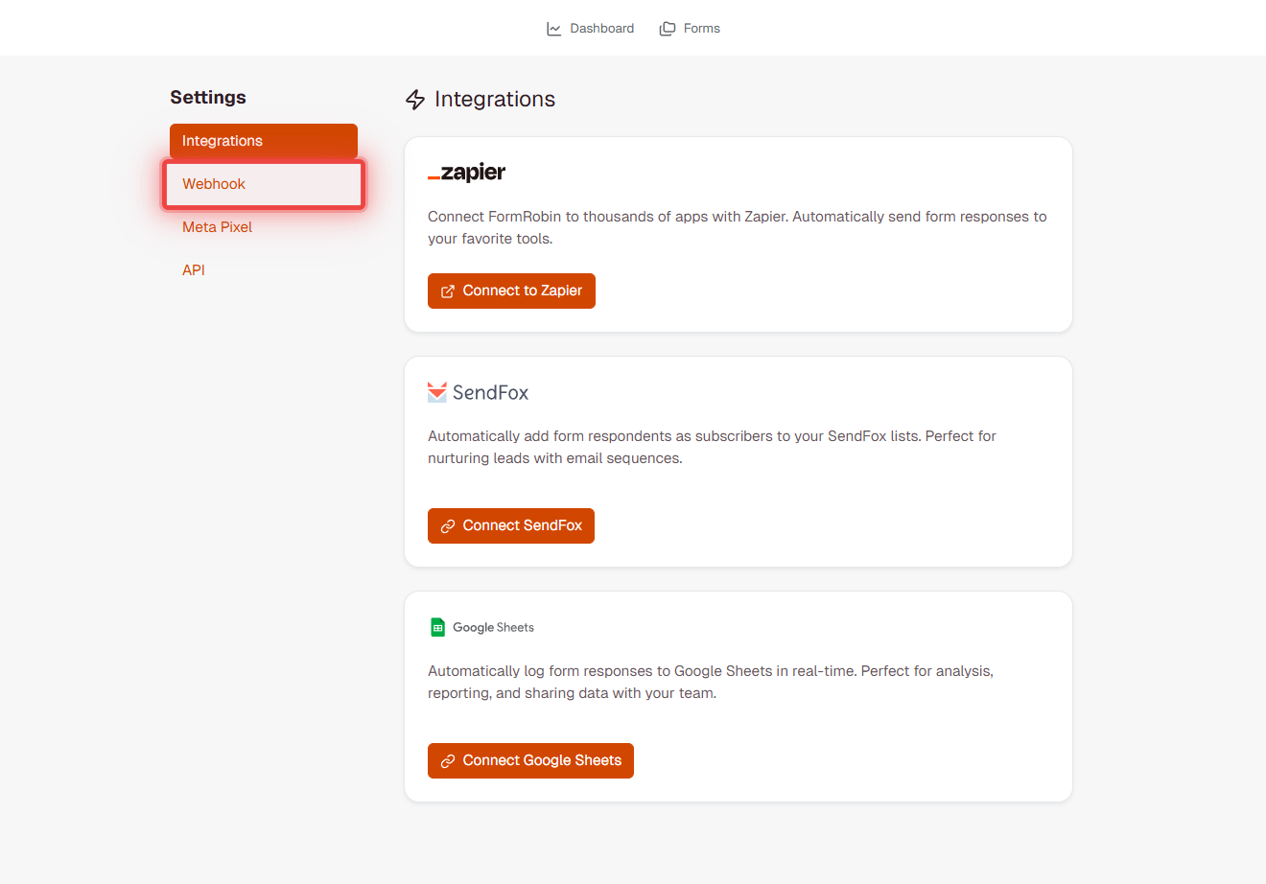Screen dimensions: 1266x884
Task: Click the Connect to Zapier button
Action: (511, 291)
